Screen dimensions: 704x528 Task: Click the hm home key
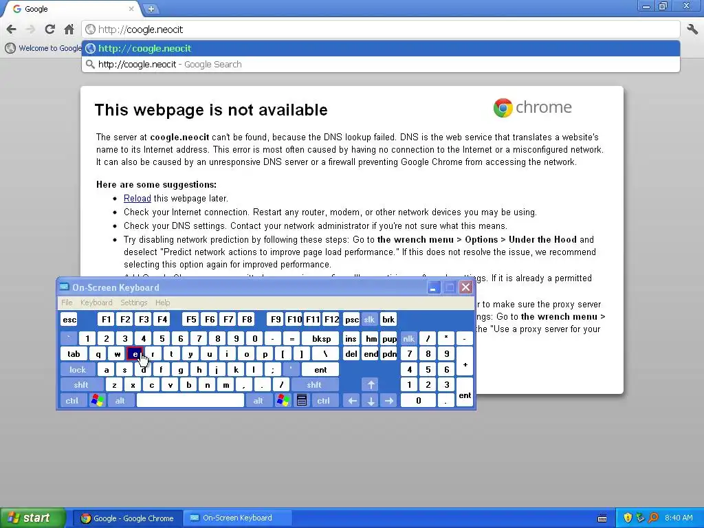371,338
